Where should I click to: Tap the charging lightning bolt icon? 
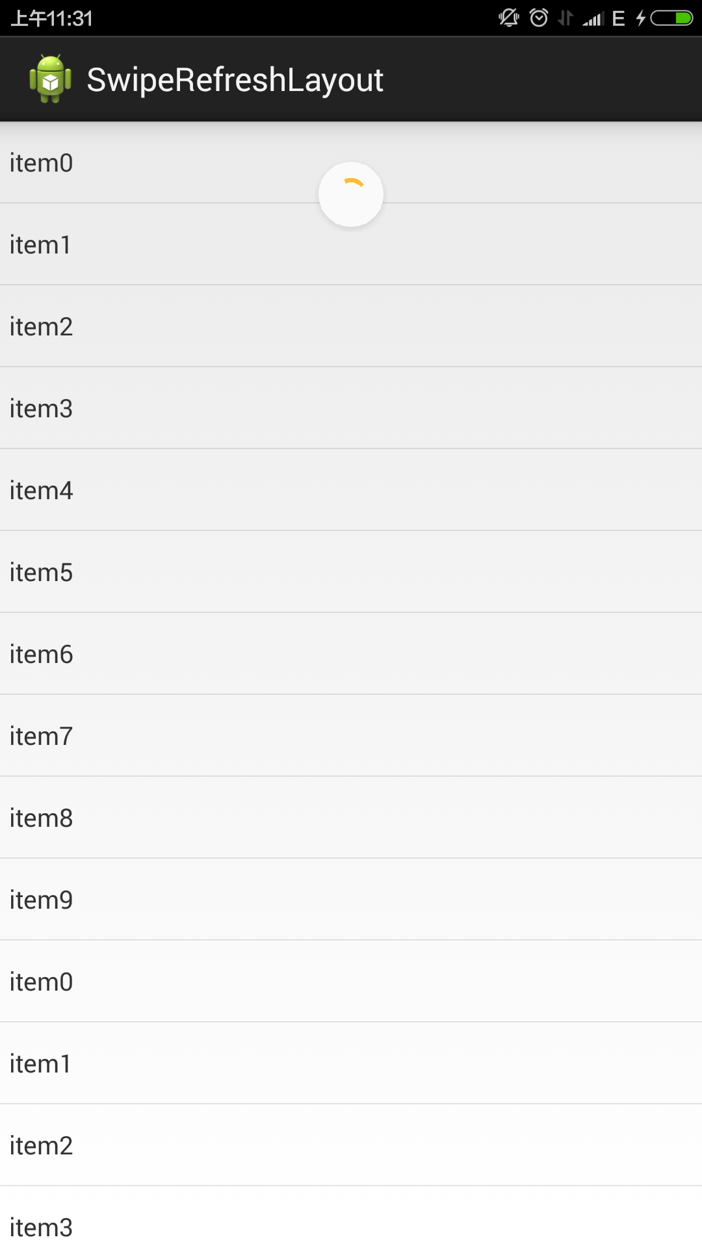coord(641,18)
